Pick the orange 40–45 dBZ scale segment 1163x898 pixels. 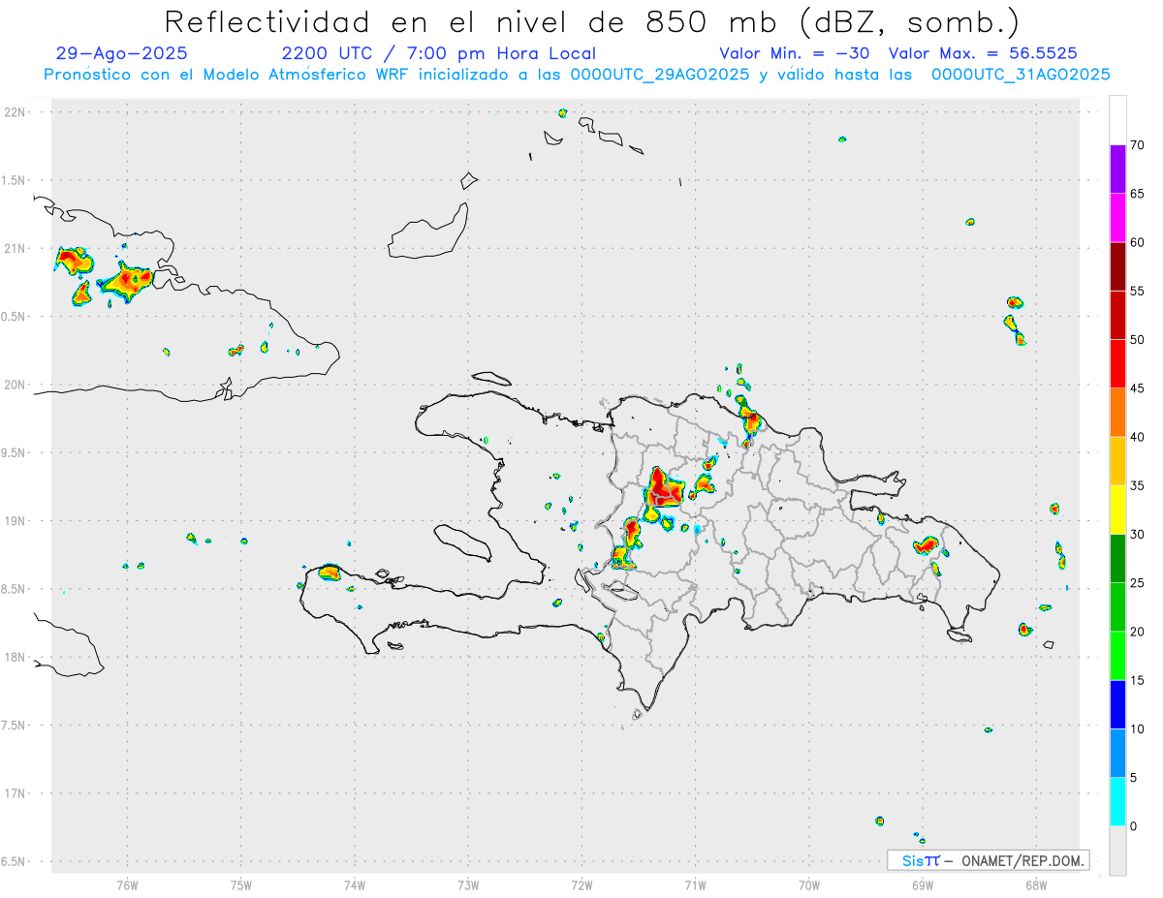coord(1117,413)
